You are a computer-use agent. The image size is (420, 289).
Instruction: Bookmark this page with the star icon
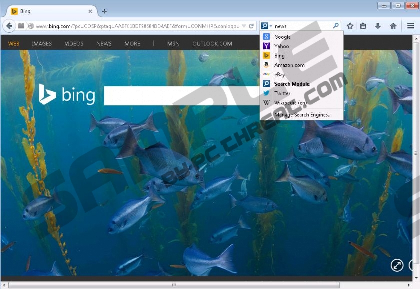(350, 26)
